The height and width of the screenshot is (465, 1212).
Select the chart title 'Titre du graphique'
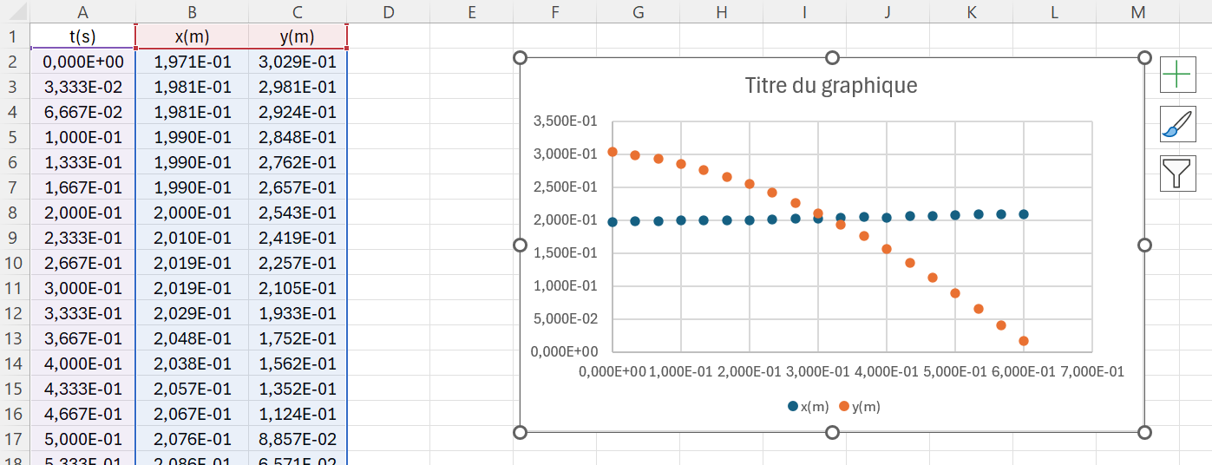click(x=831, y=86)
